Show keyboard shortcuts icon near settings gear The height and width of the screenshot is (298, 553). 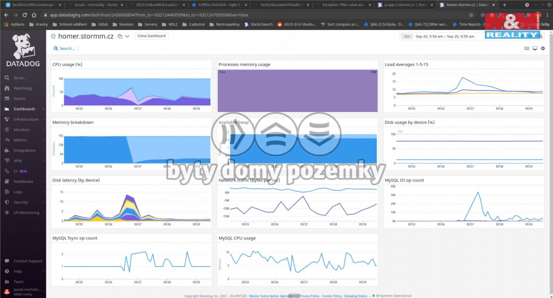(x=526, y=48)
